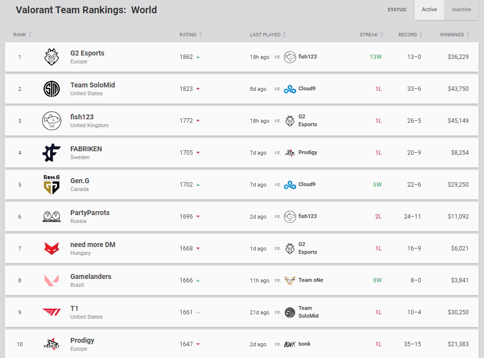Open the Prodigy team name in the rank 10 row
Viewport: 484px width, 358px height.
point(83,340)
